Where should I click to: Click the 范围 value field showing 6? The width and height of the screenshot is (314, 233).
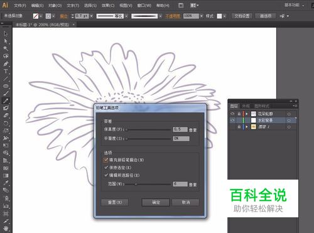180,184
